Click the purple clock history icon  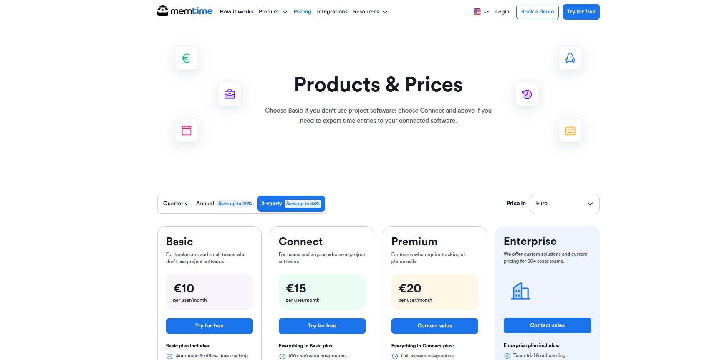pyautogui.click(x=527, y=94)
